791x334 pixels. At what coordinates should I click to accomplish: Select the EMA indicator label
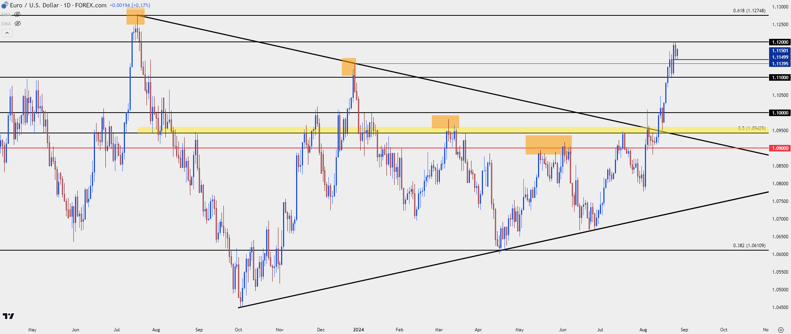tap(6, 23)
